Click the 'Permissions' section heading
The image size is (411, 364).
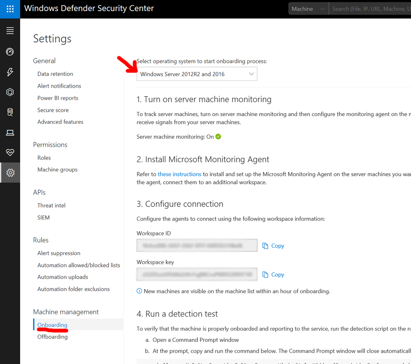(50, 145)
